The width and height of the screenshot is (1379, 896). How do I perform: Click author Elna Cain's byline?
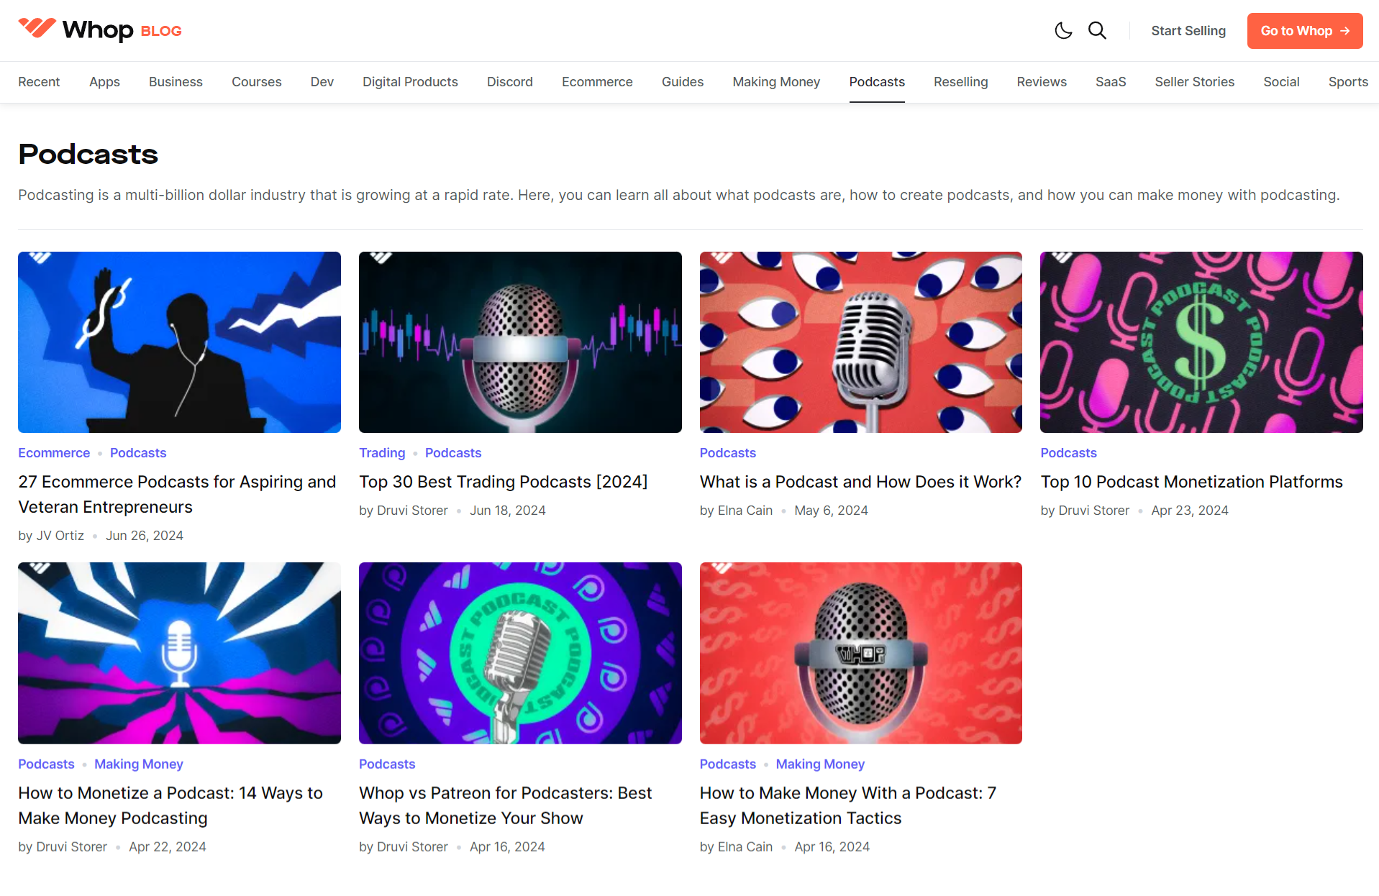(745, 510)
